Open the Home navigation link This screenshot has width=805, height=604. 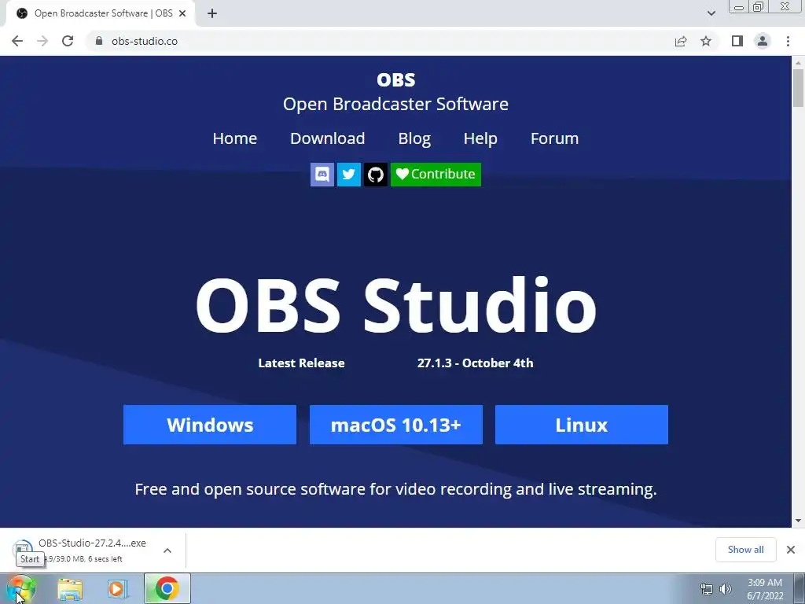coord(234,138)
